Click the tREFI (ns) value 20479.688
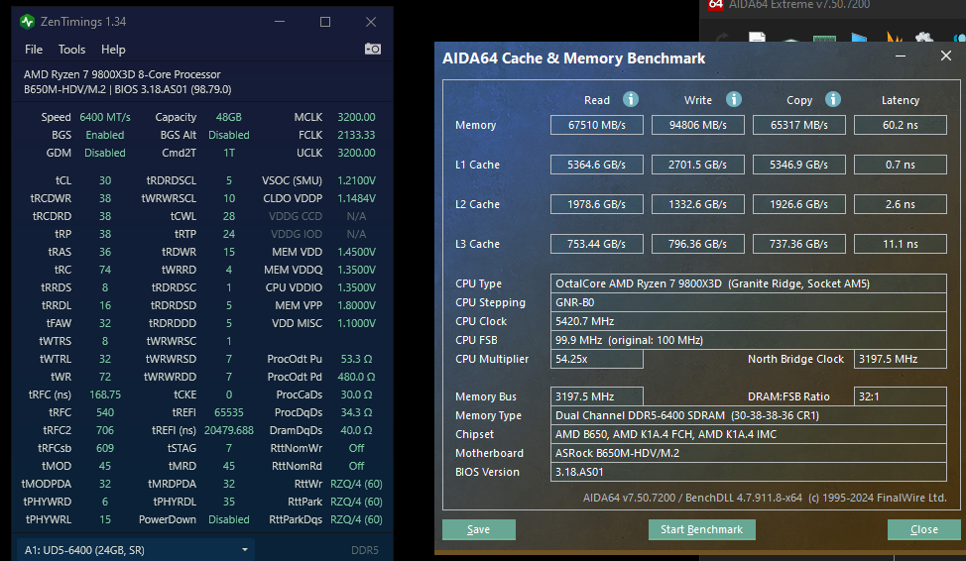The width and height of the screenshot is (966, 561). click(x=228, y=430)
